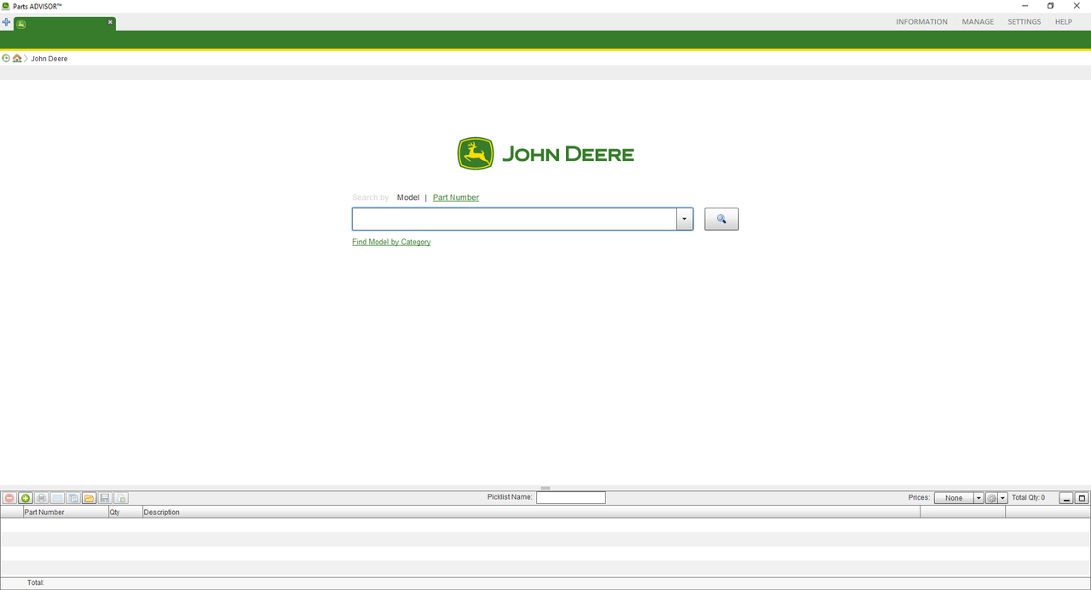Go to home via house icon
This screenshot has height=590, width=1091.
[17, 59]
